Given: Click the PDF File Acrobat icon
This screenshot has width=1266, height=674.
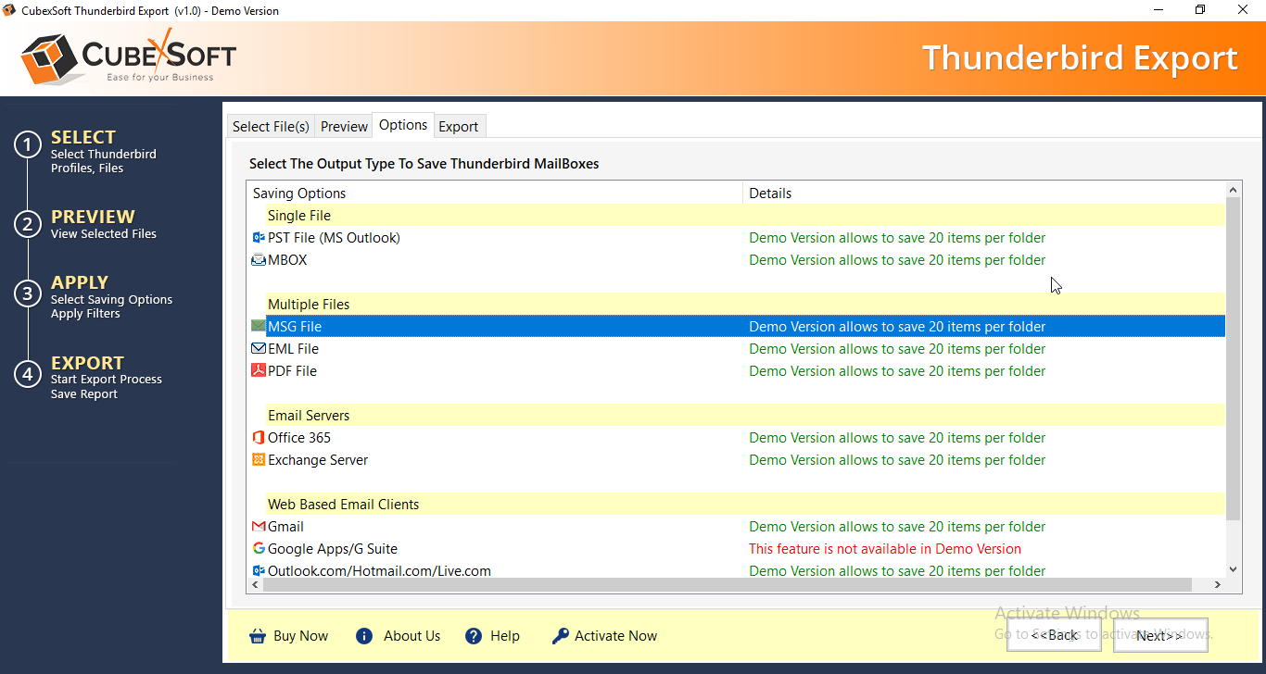Looking at the screenshot, I should point(259,371).
